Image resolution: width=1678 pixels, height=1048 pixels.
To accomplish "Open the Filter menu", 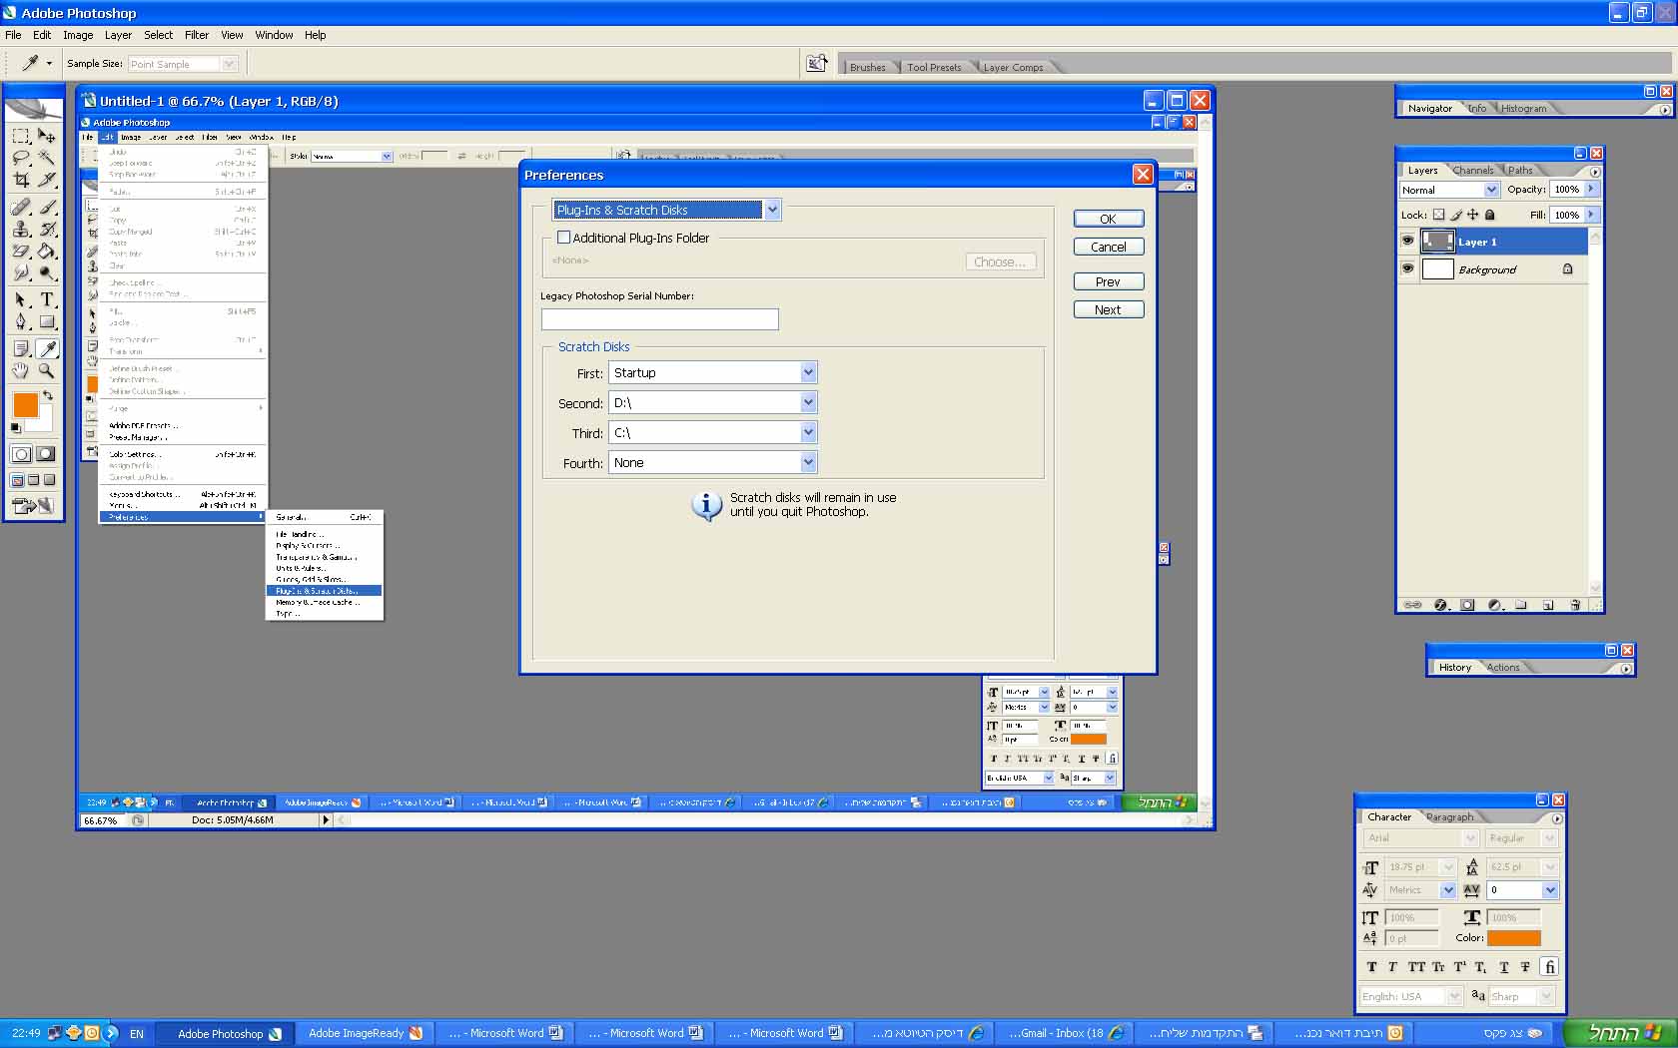I will tap(197, 35).
